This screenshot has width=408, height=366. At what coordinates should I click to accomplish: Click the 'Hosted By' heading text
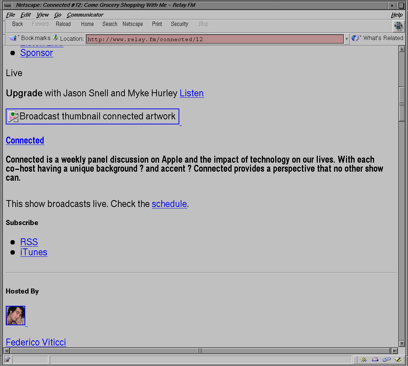tap(22, 291)
